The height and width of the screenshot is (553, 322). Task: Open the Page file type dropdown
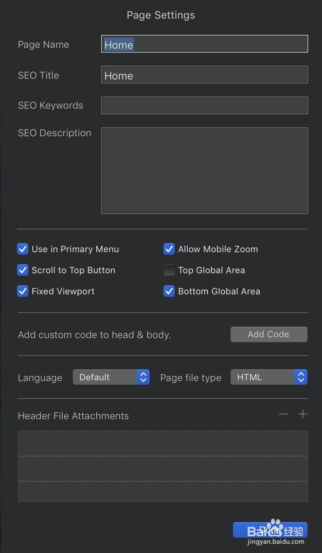(269, 377)
